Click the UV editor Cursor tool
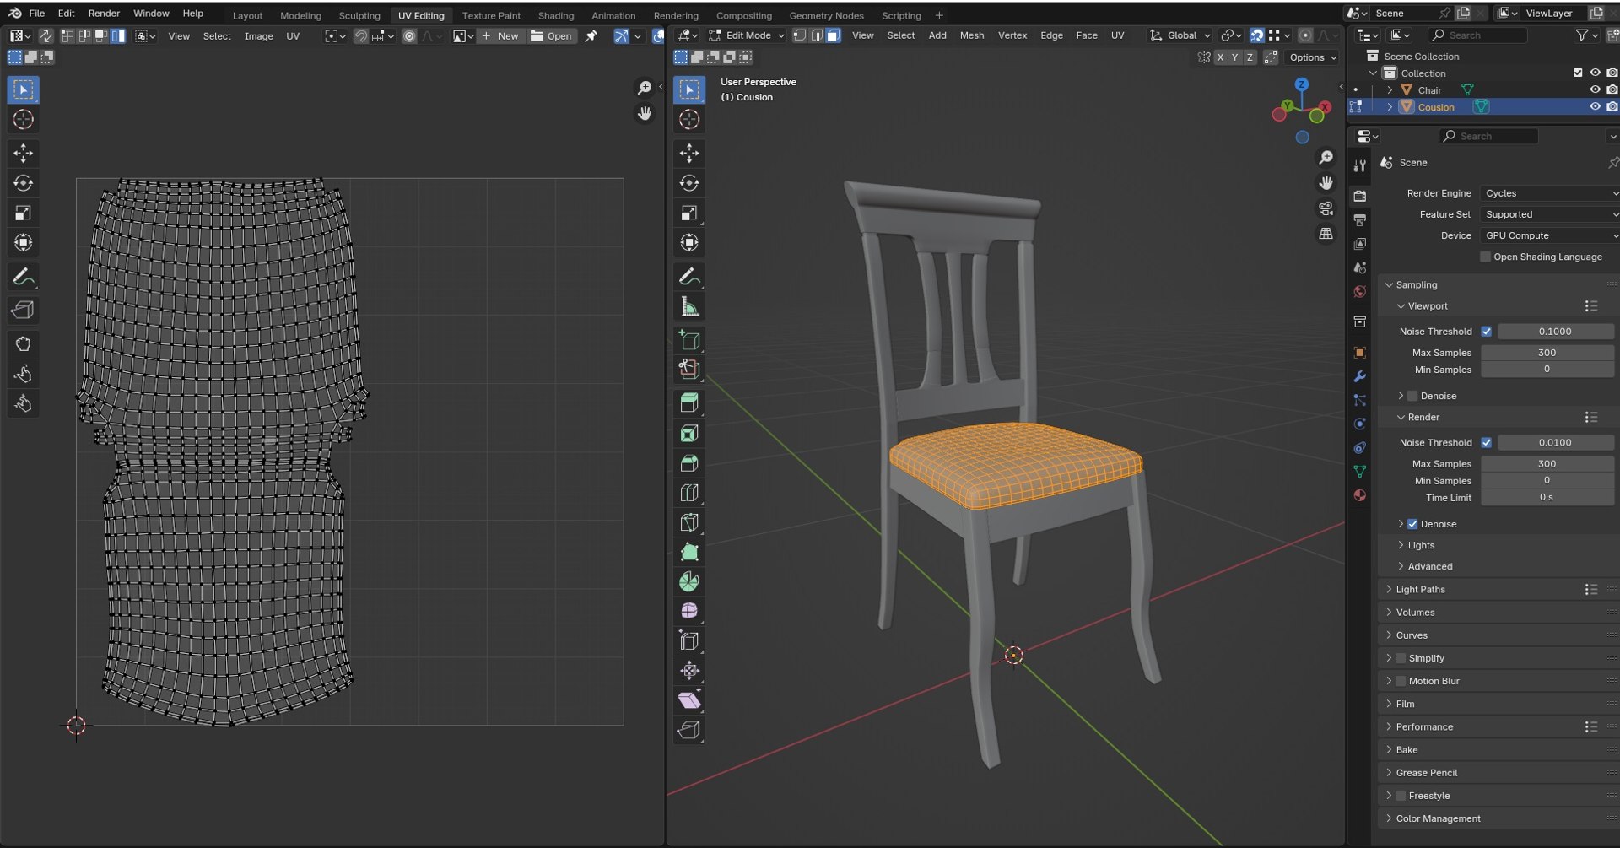Screen dimensions: 1620x848 tap(23, 119)
